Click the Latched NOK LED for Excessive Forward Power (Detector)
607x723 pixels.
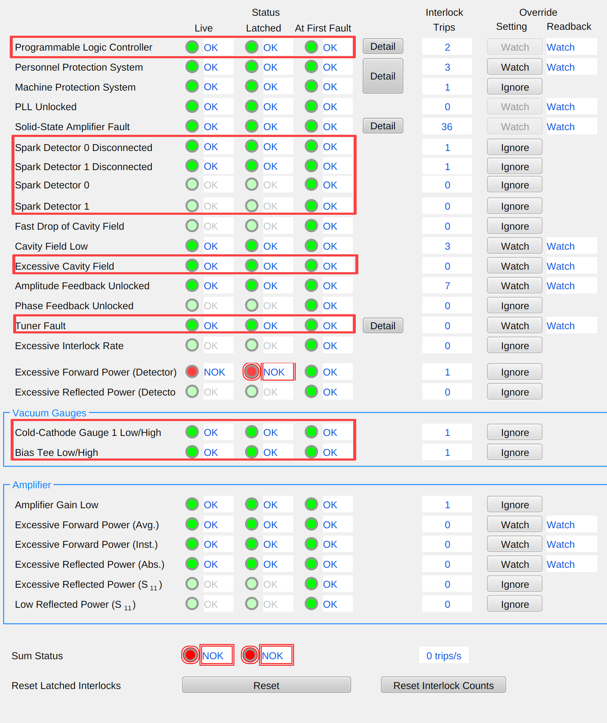252,372
